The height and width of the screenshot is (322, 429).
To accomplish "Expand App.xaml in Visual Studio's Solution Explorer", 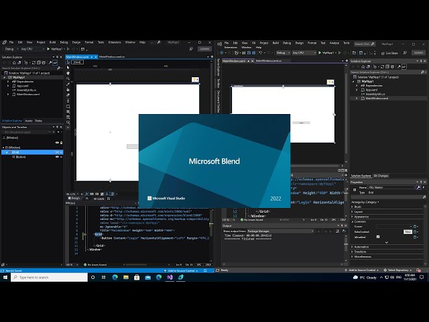I will [357, 90].
